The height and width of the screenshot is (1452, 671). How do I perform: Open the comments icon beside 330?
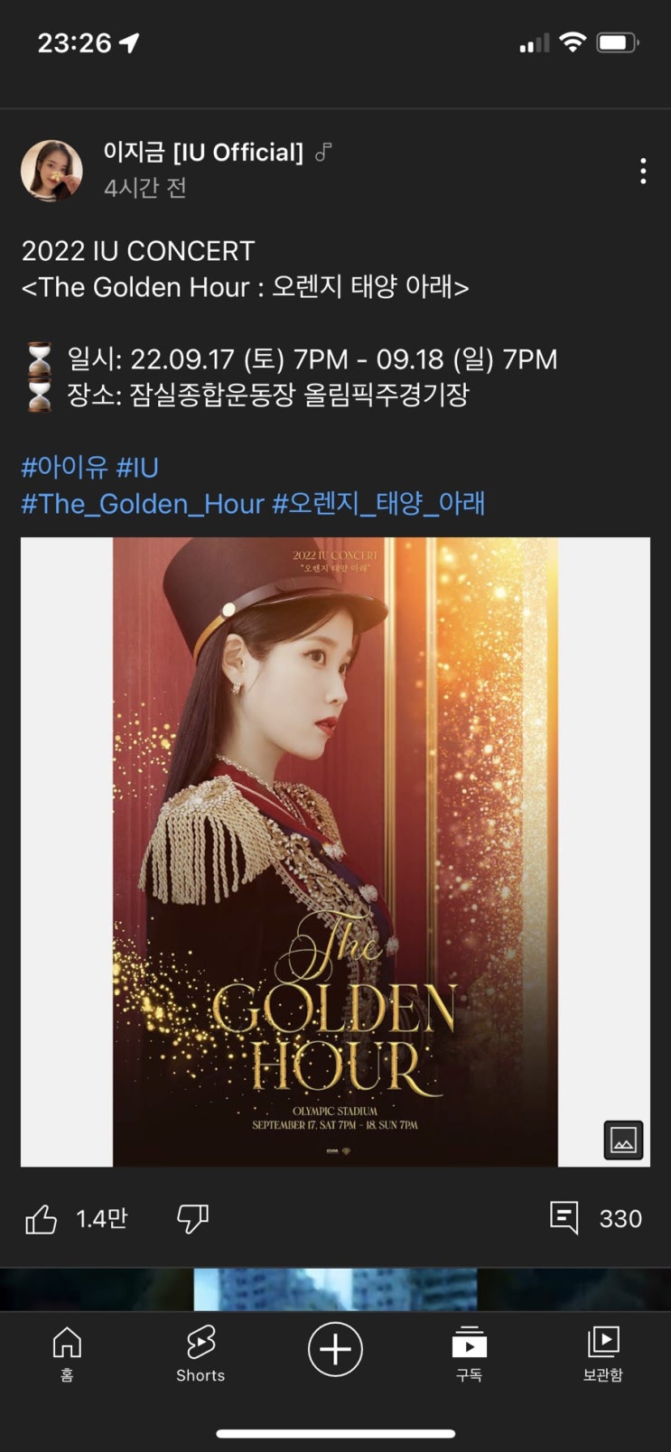click(564, 1218)
